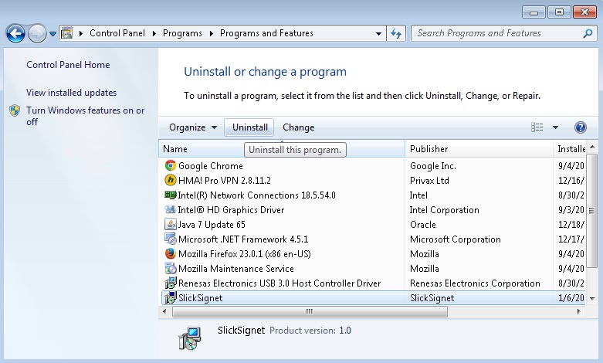The image size is (603, 363).
Task: Click the Intel HD Graphics Driver icon
Action: 171,209
